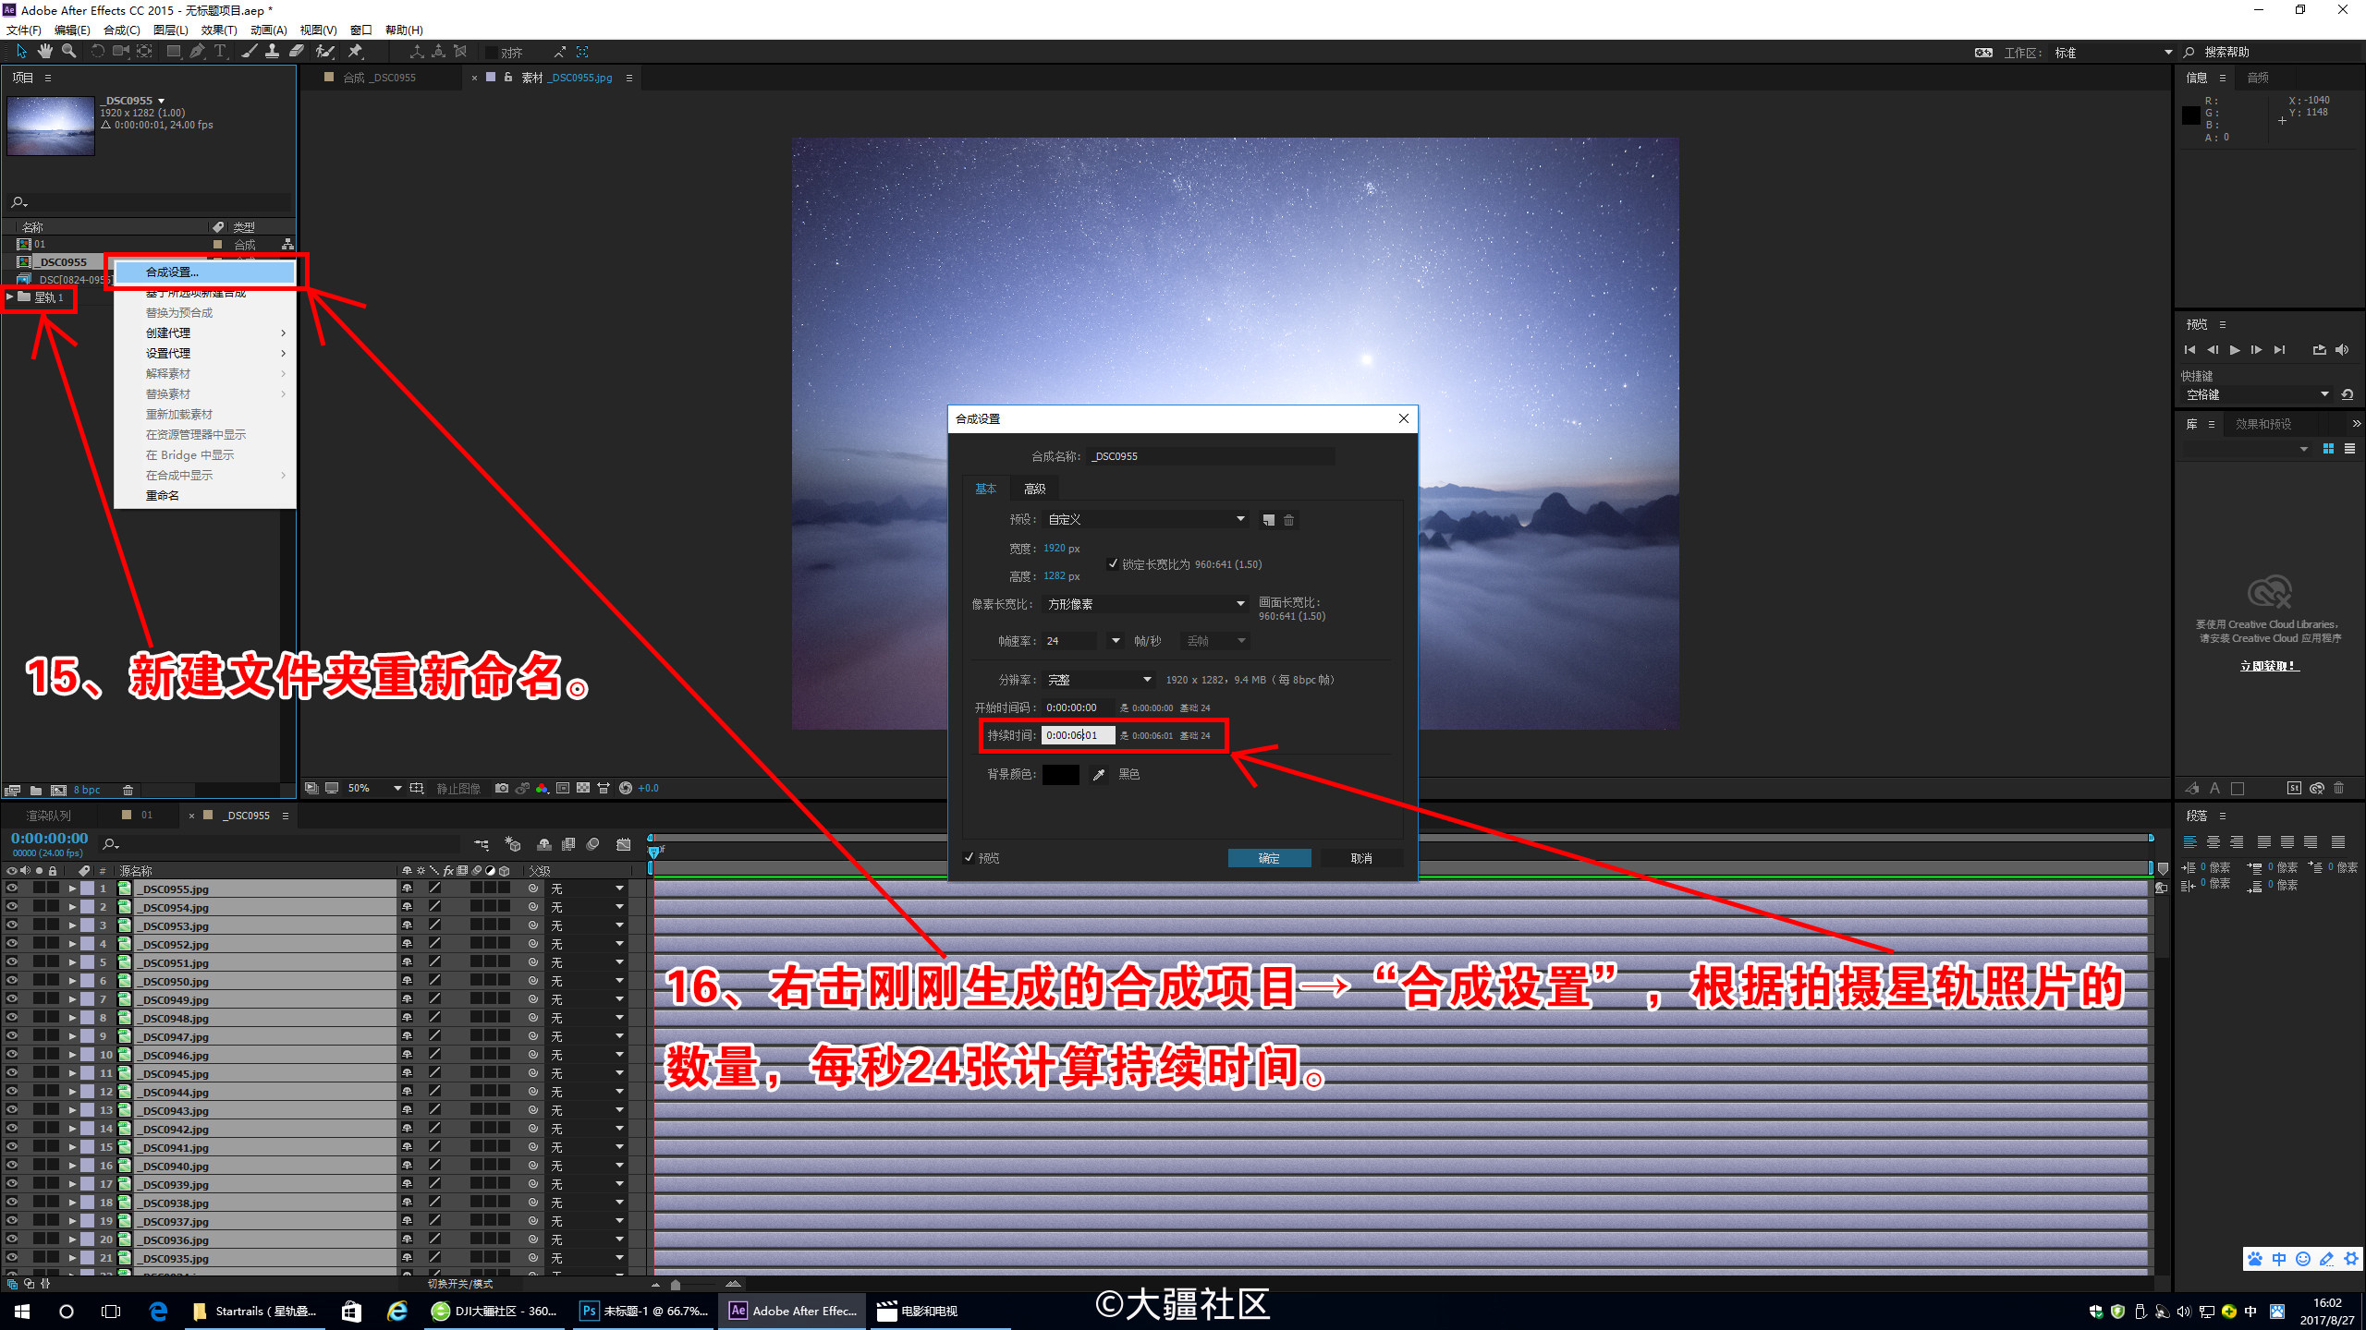Open the 效果(T) menu

218,30
